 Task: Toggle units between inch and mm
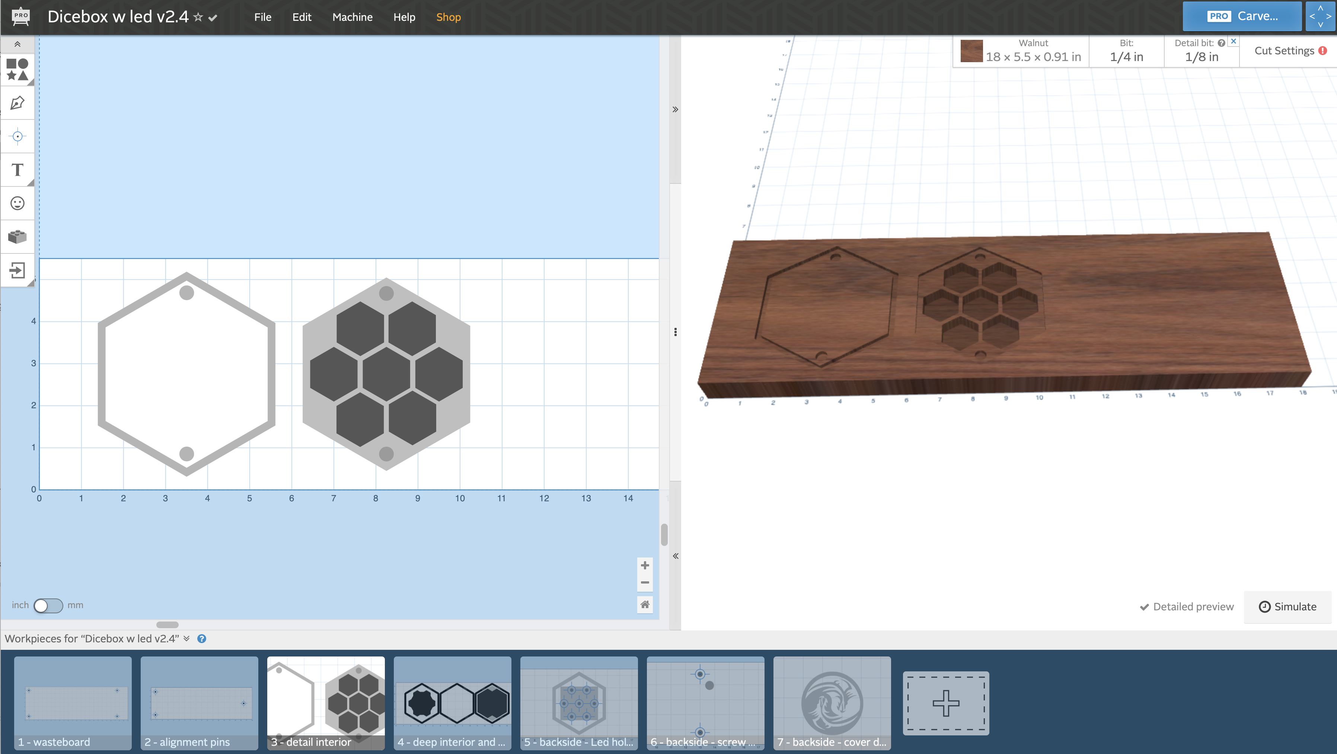pyautogui.click(x=48, y=605)
